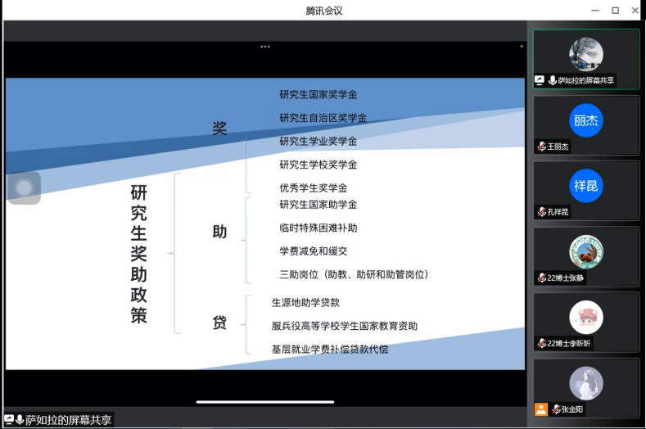Click the muted mic icon of 22博士李昕昕
The height and width of the screenshot is (429, 646).
point(541,344)
